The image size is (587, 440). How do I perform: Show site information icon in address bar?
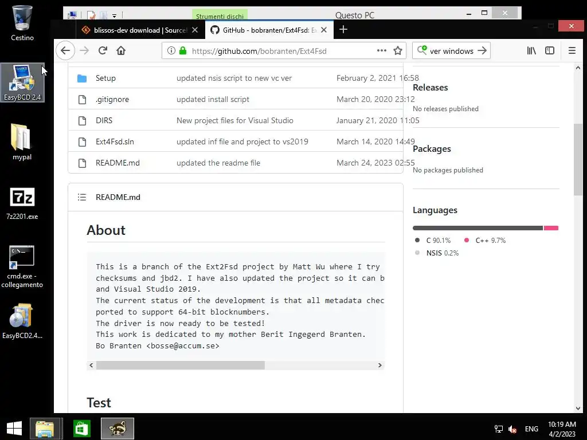point(171,50)
